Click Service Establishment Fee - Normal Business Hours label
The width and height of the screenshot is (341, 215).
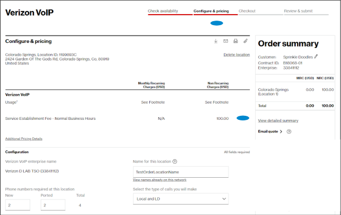point(50,118)
